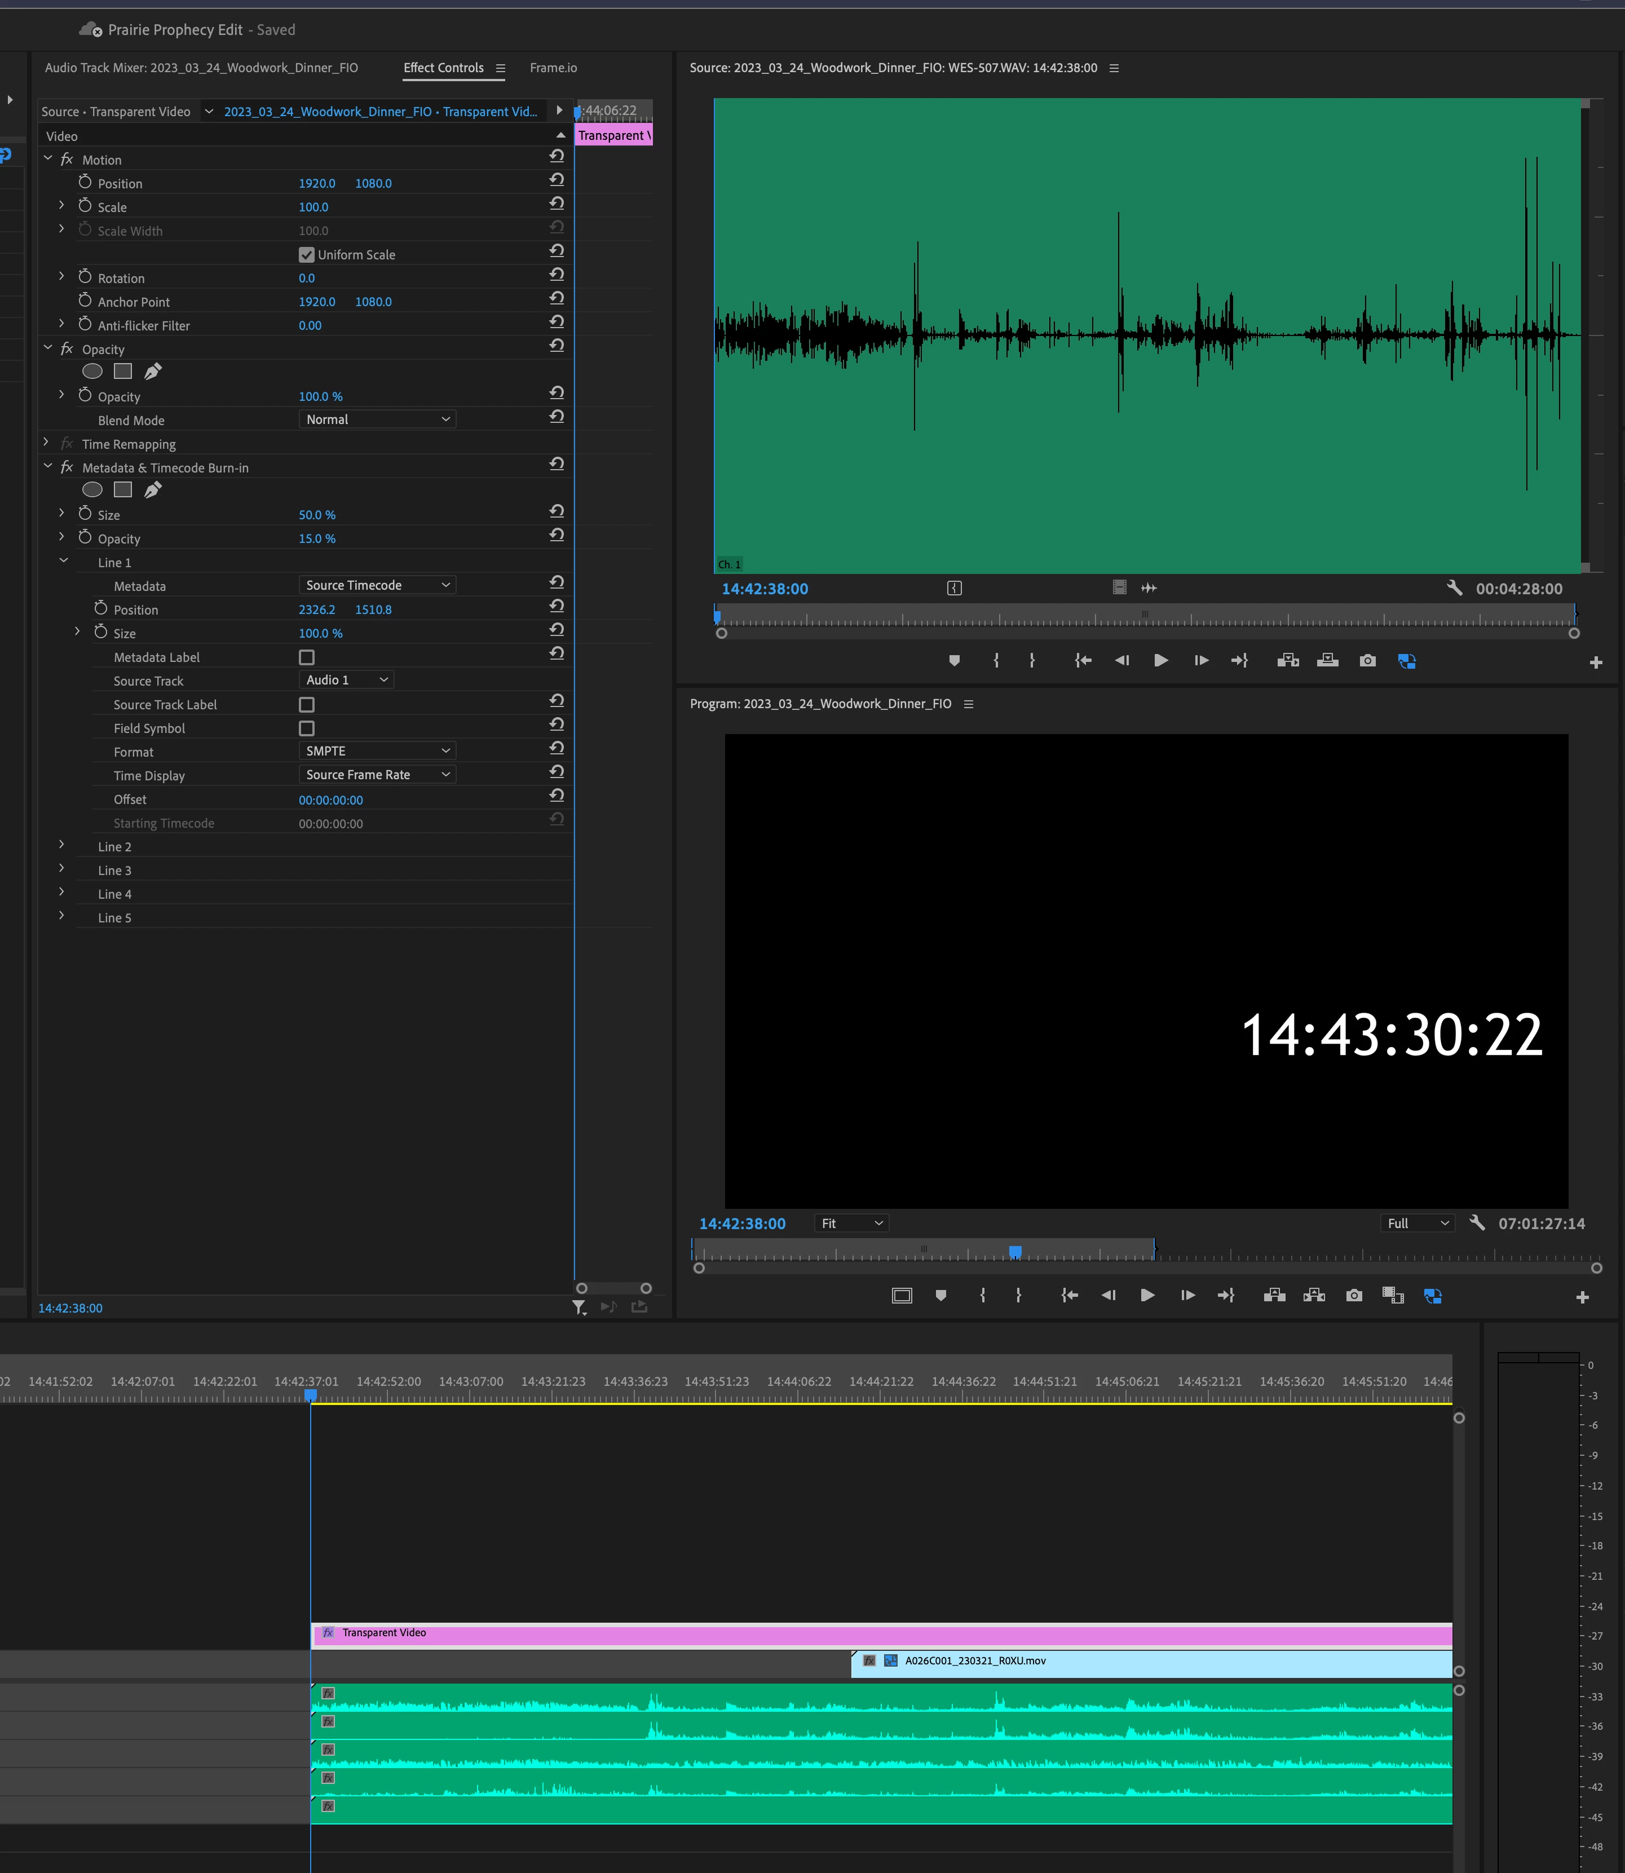Image resolution: width=1625 pixels, height=1873 pixels.
Task: Open Program monitor wrench settings
Action: [1477, 1223]
